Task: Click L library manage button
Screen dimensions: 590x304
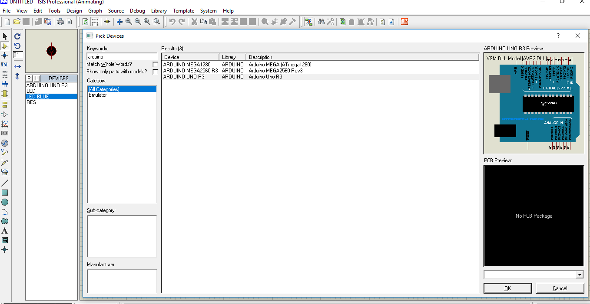Action: [36, 78]
